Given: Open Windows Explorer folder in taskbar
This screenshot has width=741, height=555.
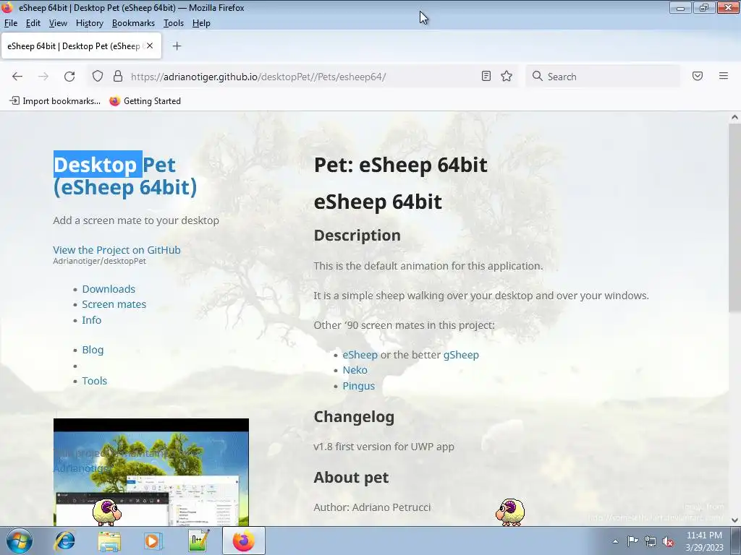Looking at the screenshot, I should [x=109, y=541].
